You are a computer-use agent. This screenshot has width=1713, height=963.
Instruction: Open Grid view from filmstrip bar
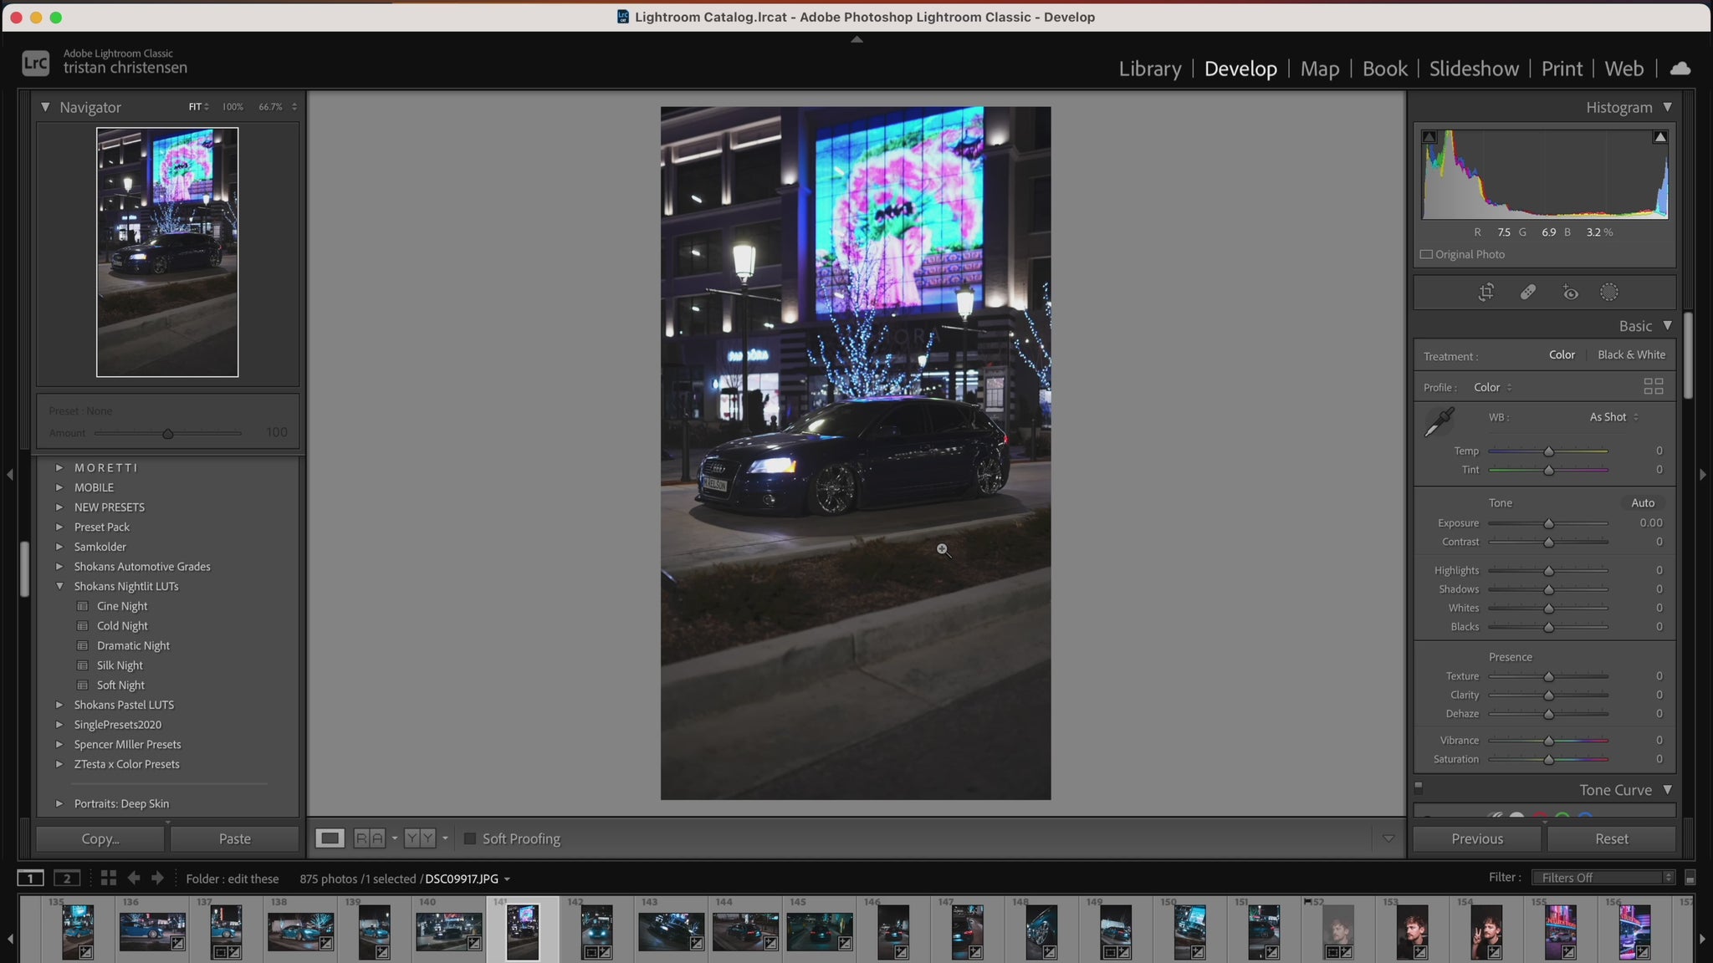click(109, 878)
